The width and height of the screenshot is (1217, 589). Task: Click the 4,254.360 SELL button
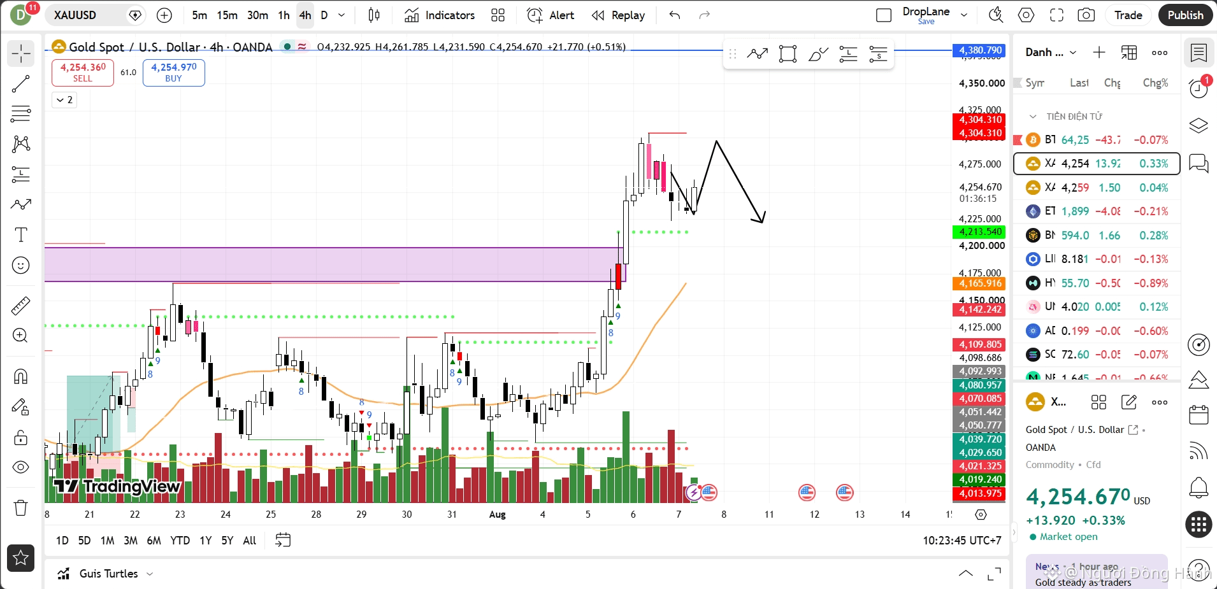[83, 73]
